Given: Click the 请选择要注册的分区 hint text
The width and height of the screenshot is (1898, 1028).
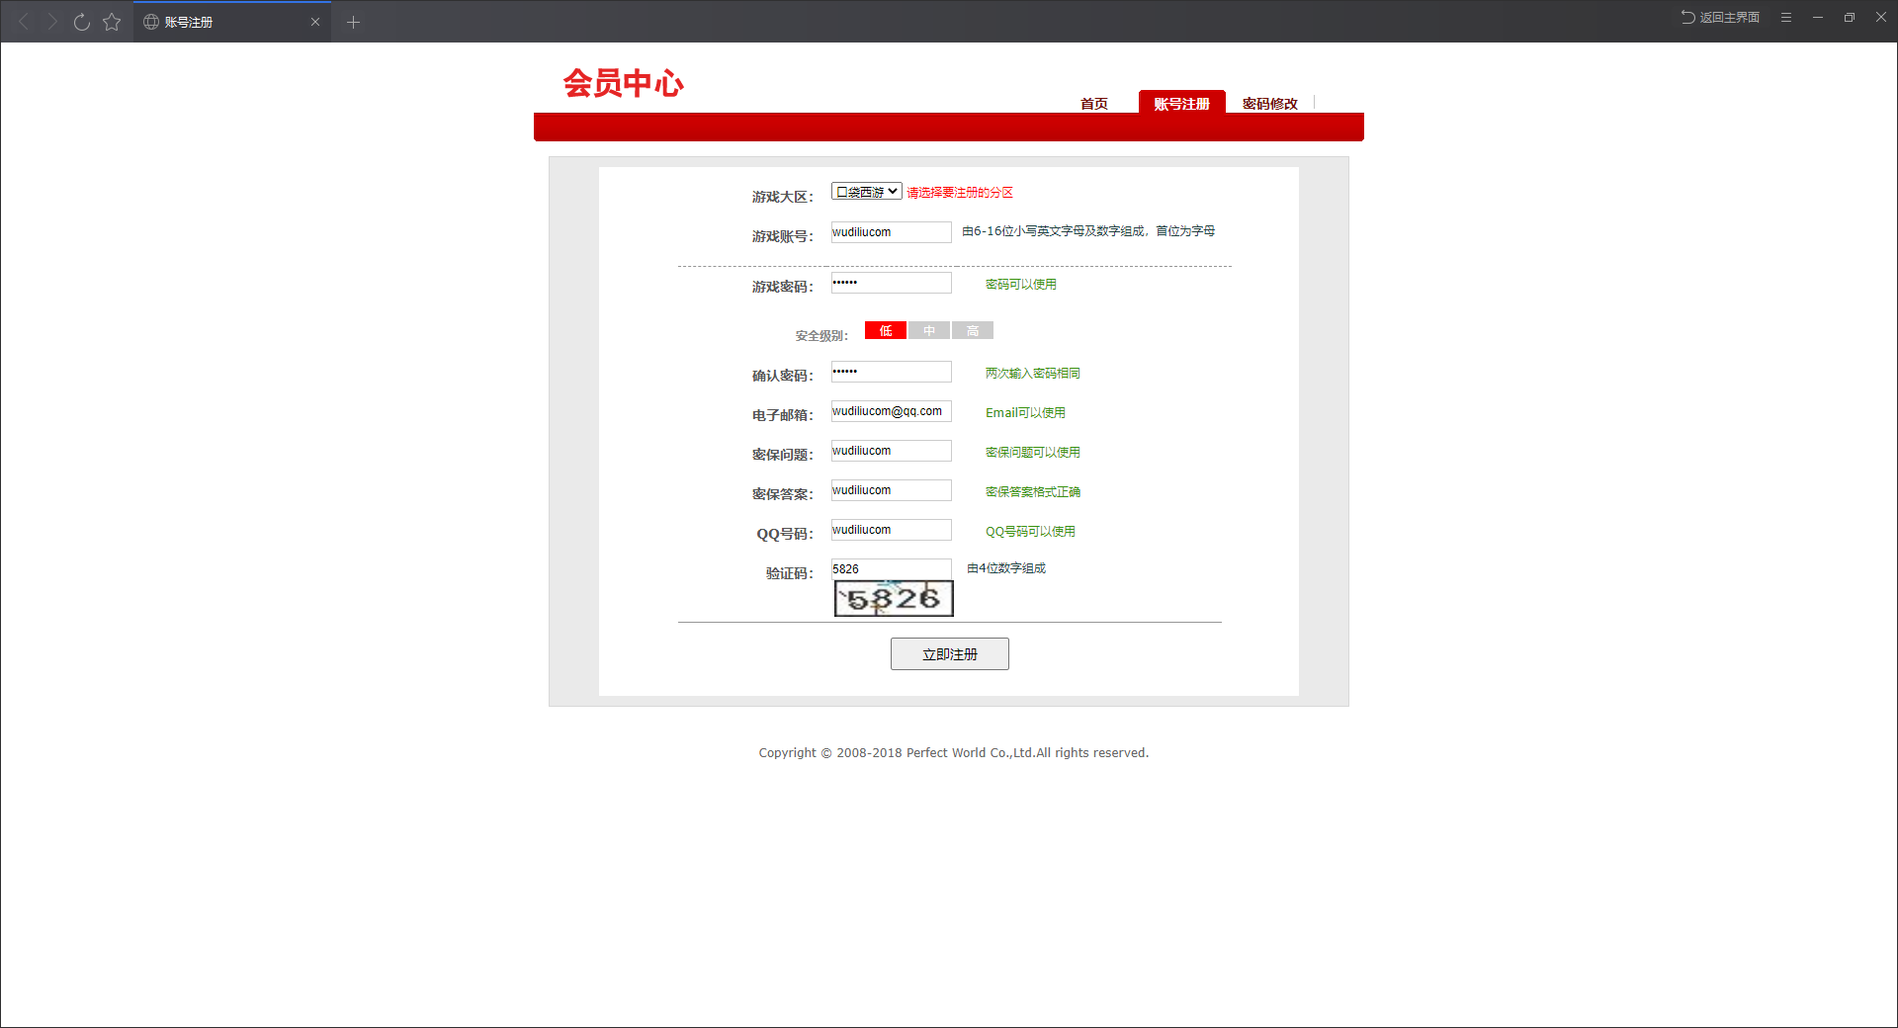Looking at the screenshot, I should [960, 192].
